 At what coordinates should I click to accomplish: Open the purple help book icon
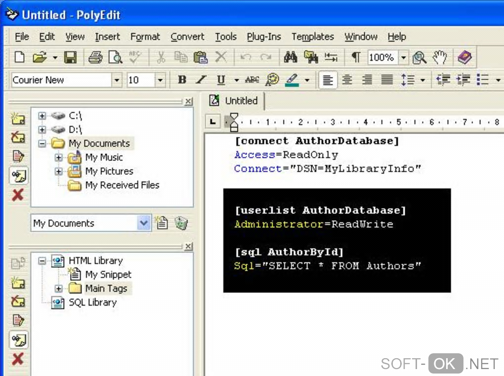464,57
